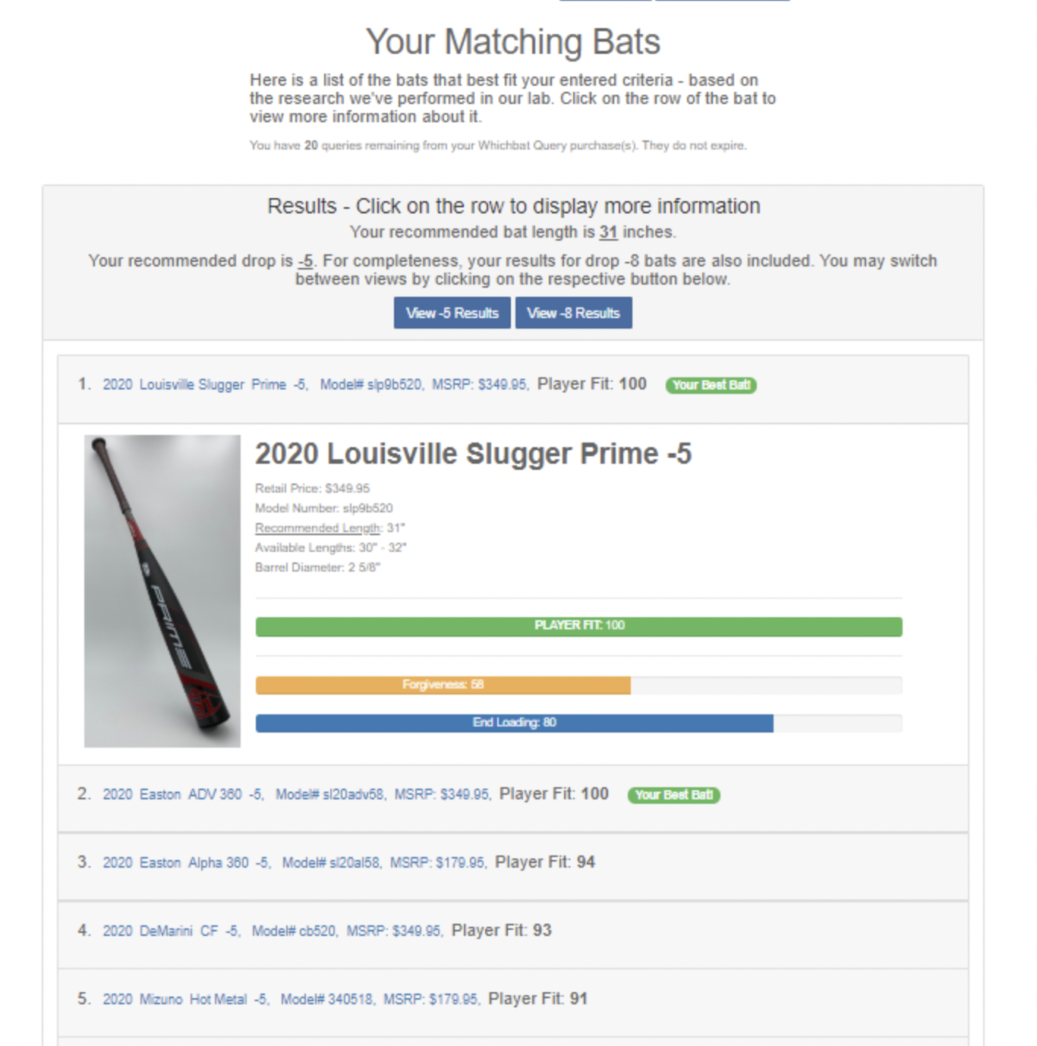1037x1046 pixels.
Task: Click the Louisville Slugger Prime bat image
Action: click(x=162, y=591)
